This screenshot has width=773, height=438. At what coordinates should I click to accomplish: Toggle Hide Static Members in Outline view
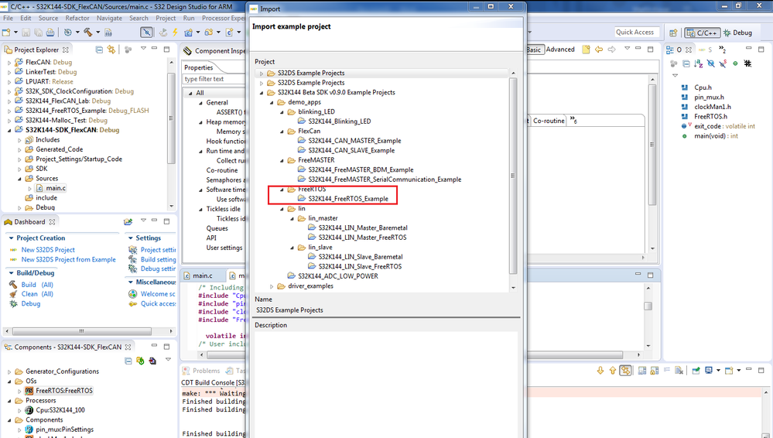(723, 63)
